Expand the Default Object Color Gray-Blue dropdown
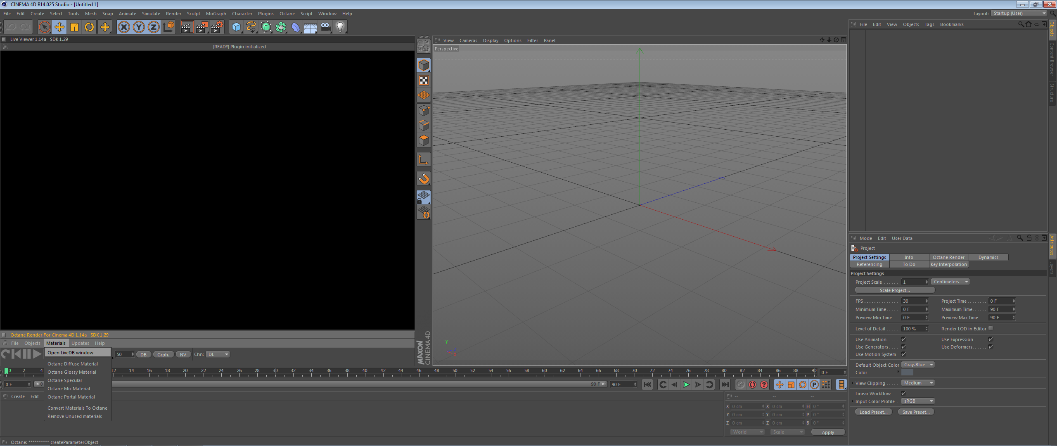The height and width of the screenshot is (446, 1057). 917,365
